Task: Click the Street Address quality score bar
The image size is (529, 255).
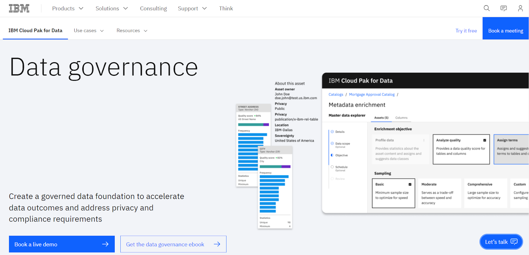Action: click(253, 125)
